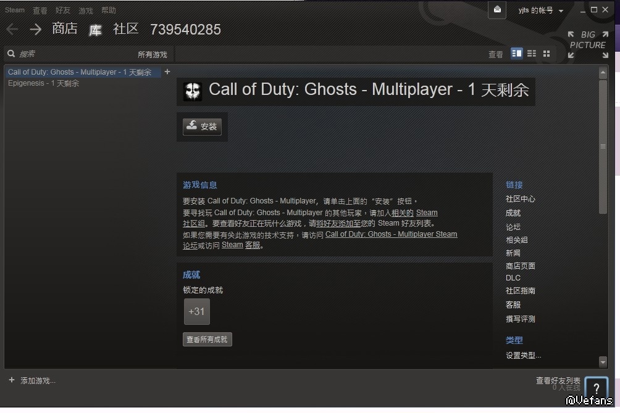This screenshot has height=413, width=620.
Task: Click the plus icon beside 添加游戏
Action: click(12, 380)
